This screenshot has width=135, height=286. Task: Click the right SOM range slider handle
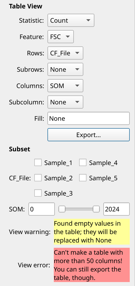tap(96, 209)
